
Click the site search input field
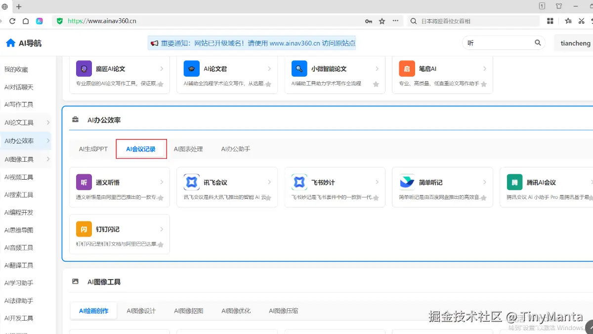coord(497,43)
